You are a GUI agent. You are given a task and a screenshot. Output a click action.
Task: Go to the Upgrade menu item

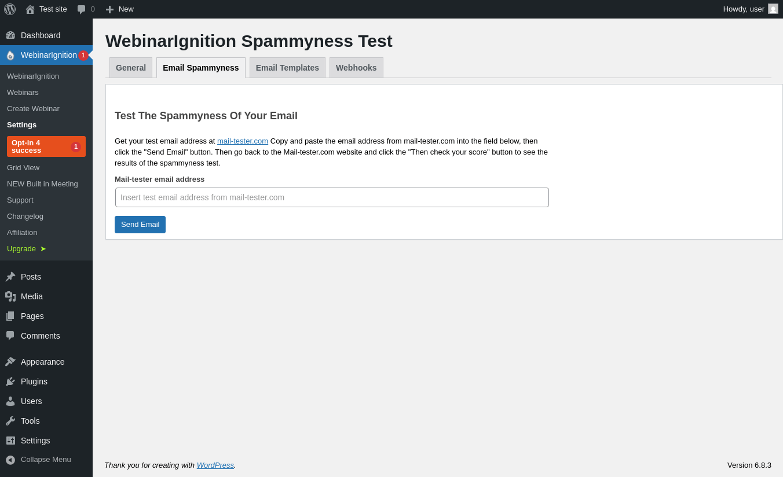pyautogui.click(x=22, y=249)
